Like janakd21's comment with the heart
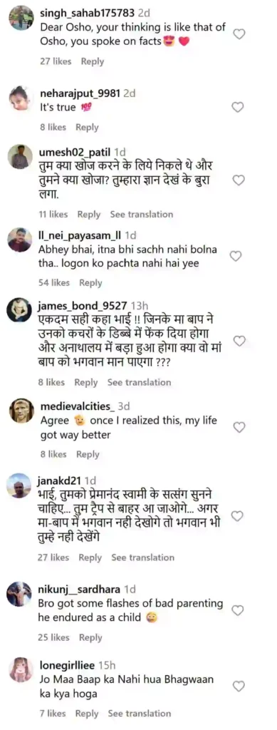 click(x=237, y=516)
